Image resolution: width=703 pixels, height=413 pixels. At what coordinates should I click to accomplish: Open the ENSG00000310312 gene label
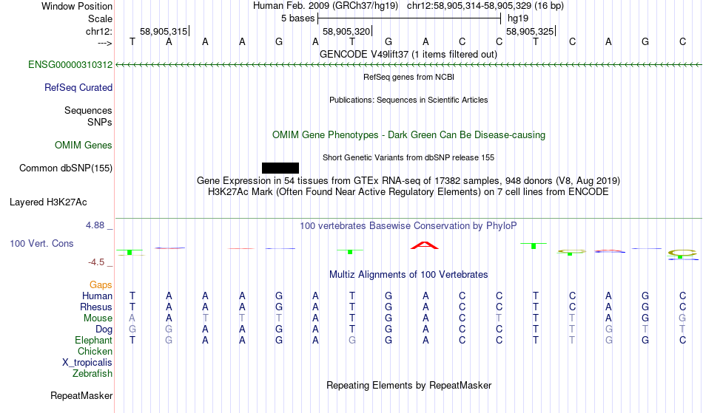[x=70, y=64]
